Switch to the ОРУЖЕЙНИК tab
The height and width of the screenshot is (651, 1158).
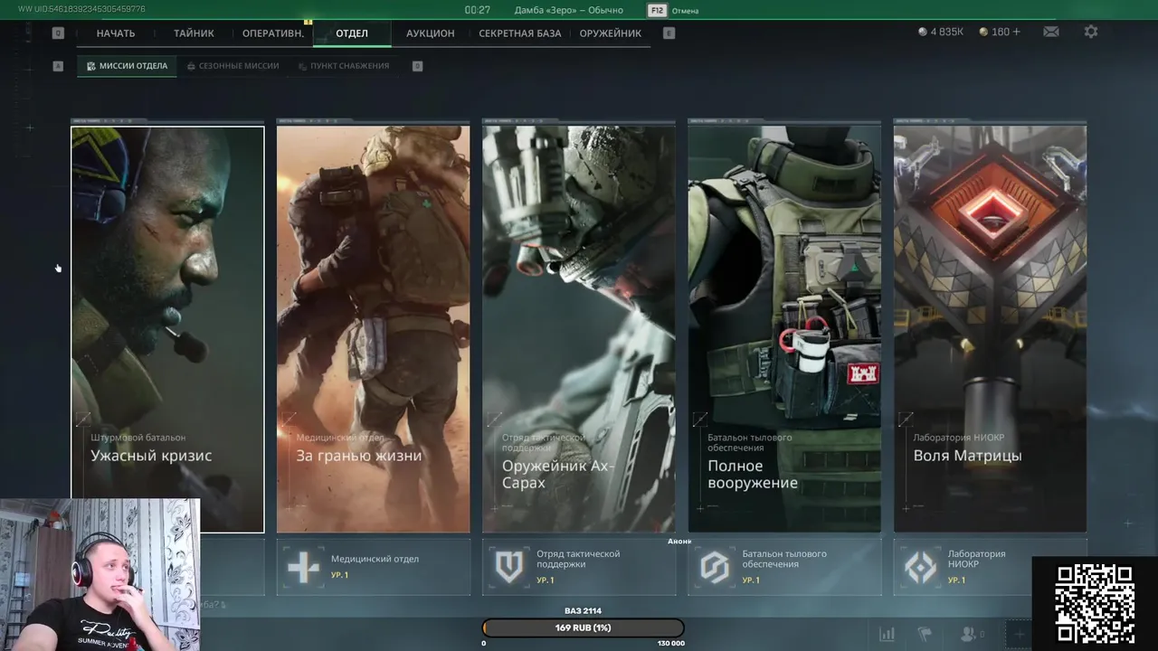click(611, 33)
